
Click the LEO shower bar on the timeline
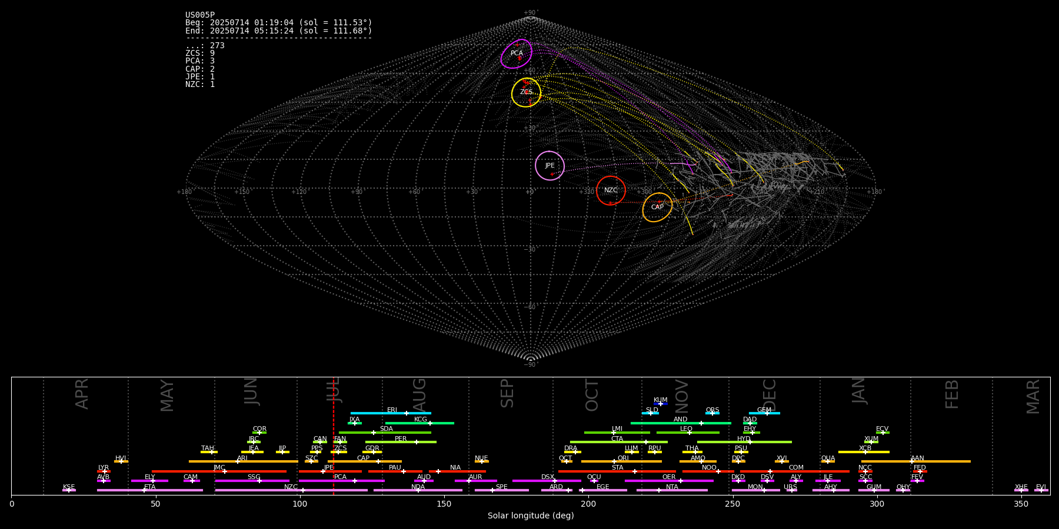(x=688, y=433)
